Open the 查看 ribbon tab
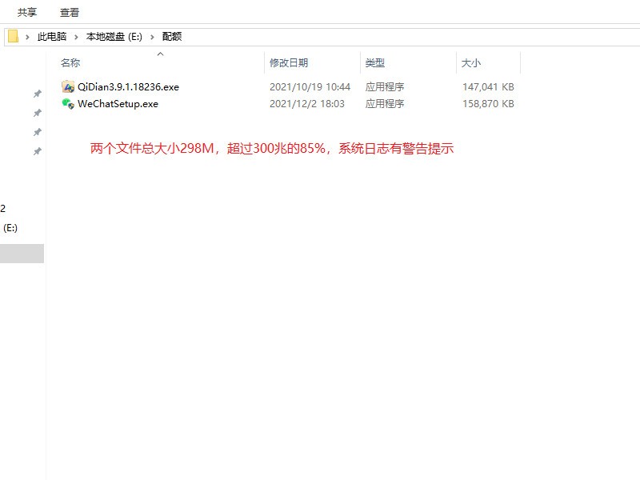 pyautogui.click(x=70, y=13)
